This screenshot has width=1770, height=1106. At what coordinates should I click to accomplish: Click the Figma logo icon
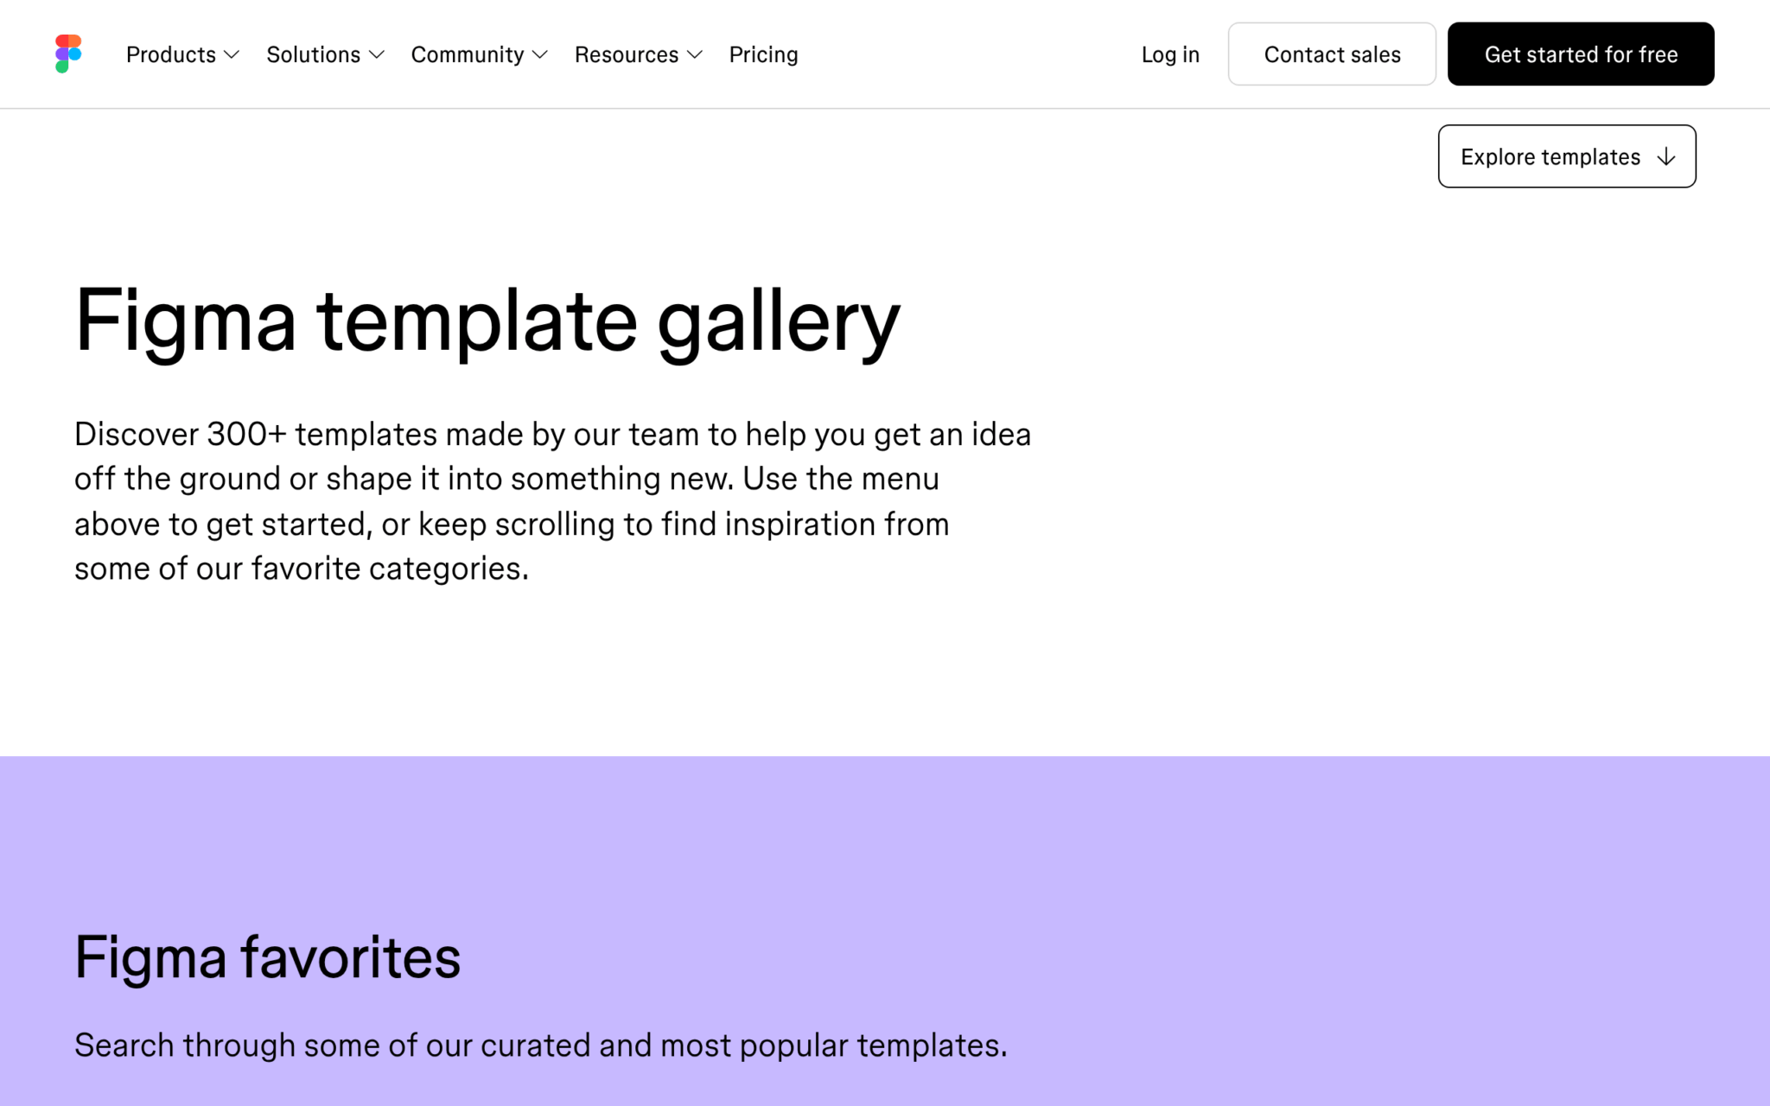[68, 54]
